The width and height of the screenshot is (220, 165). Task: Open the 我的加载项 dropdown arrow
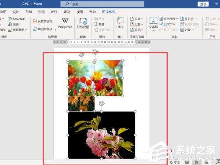pos(55,29)
